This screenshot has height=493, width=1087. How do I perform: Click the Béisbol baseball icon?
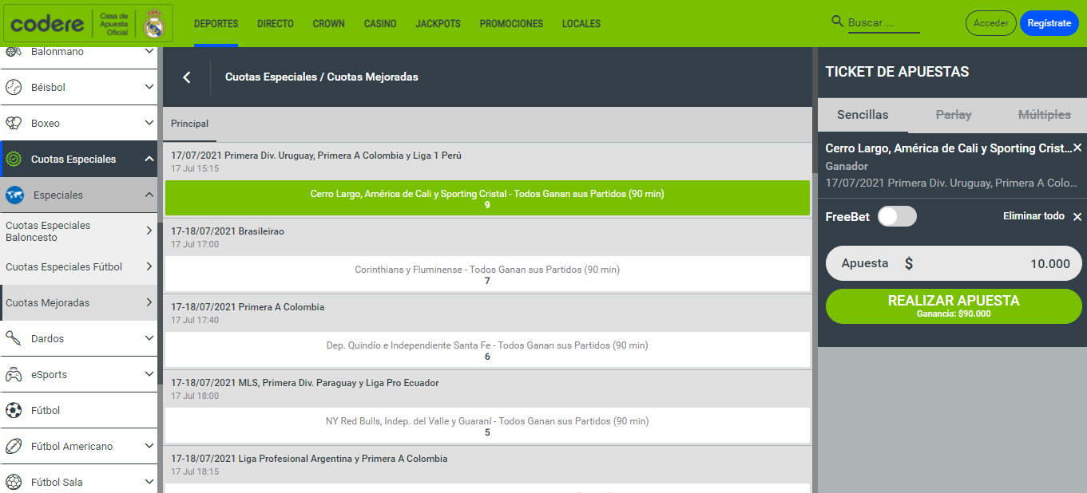pyautogui.click(x=14, y=88)
